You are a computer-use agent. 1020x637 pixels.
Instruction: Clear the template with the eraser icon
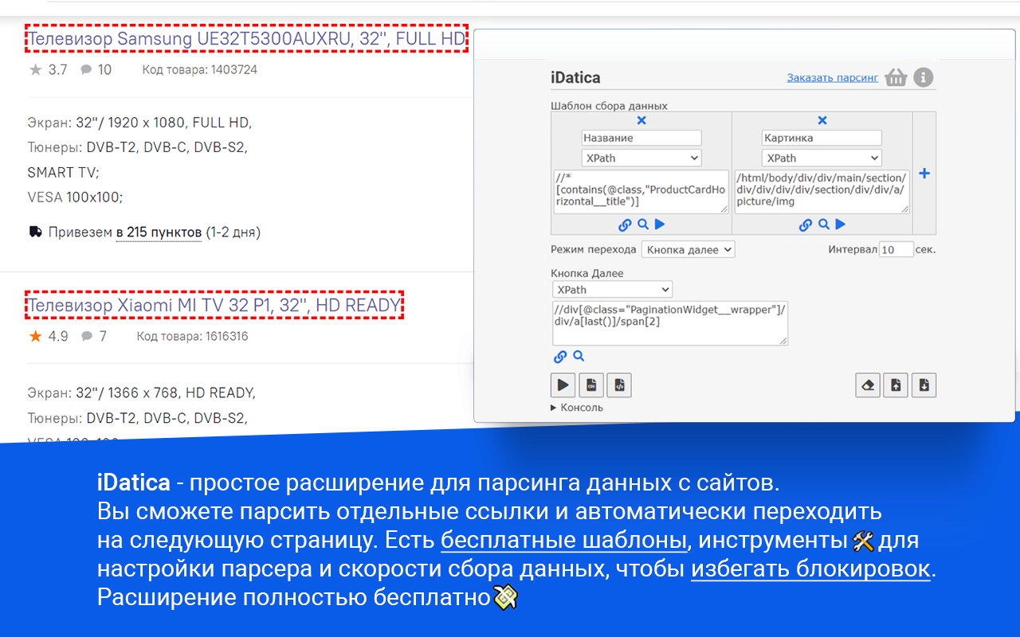pos(868,385)
